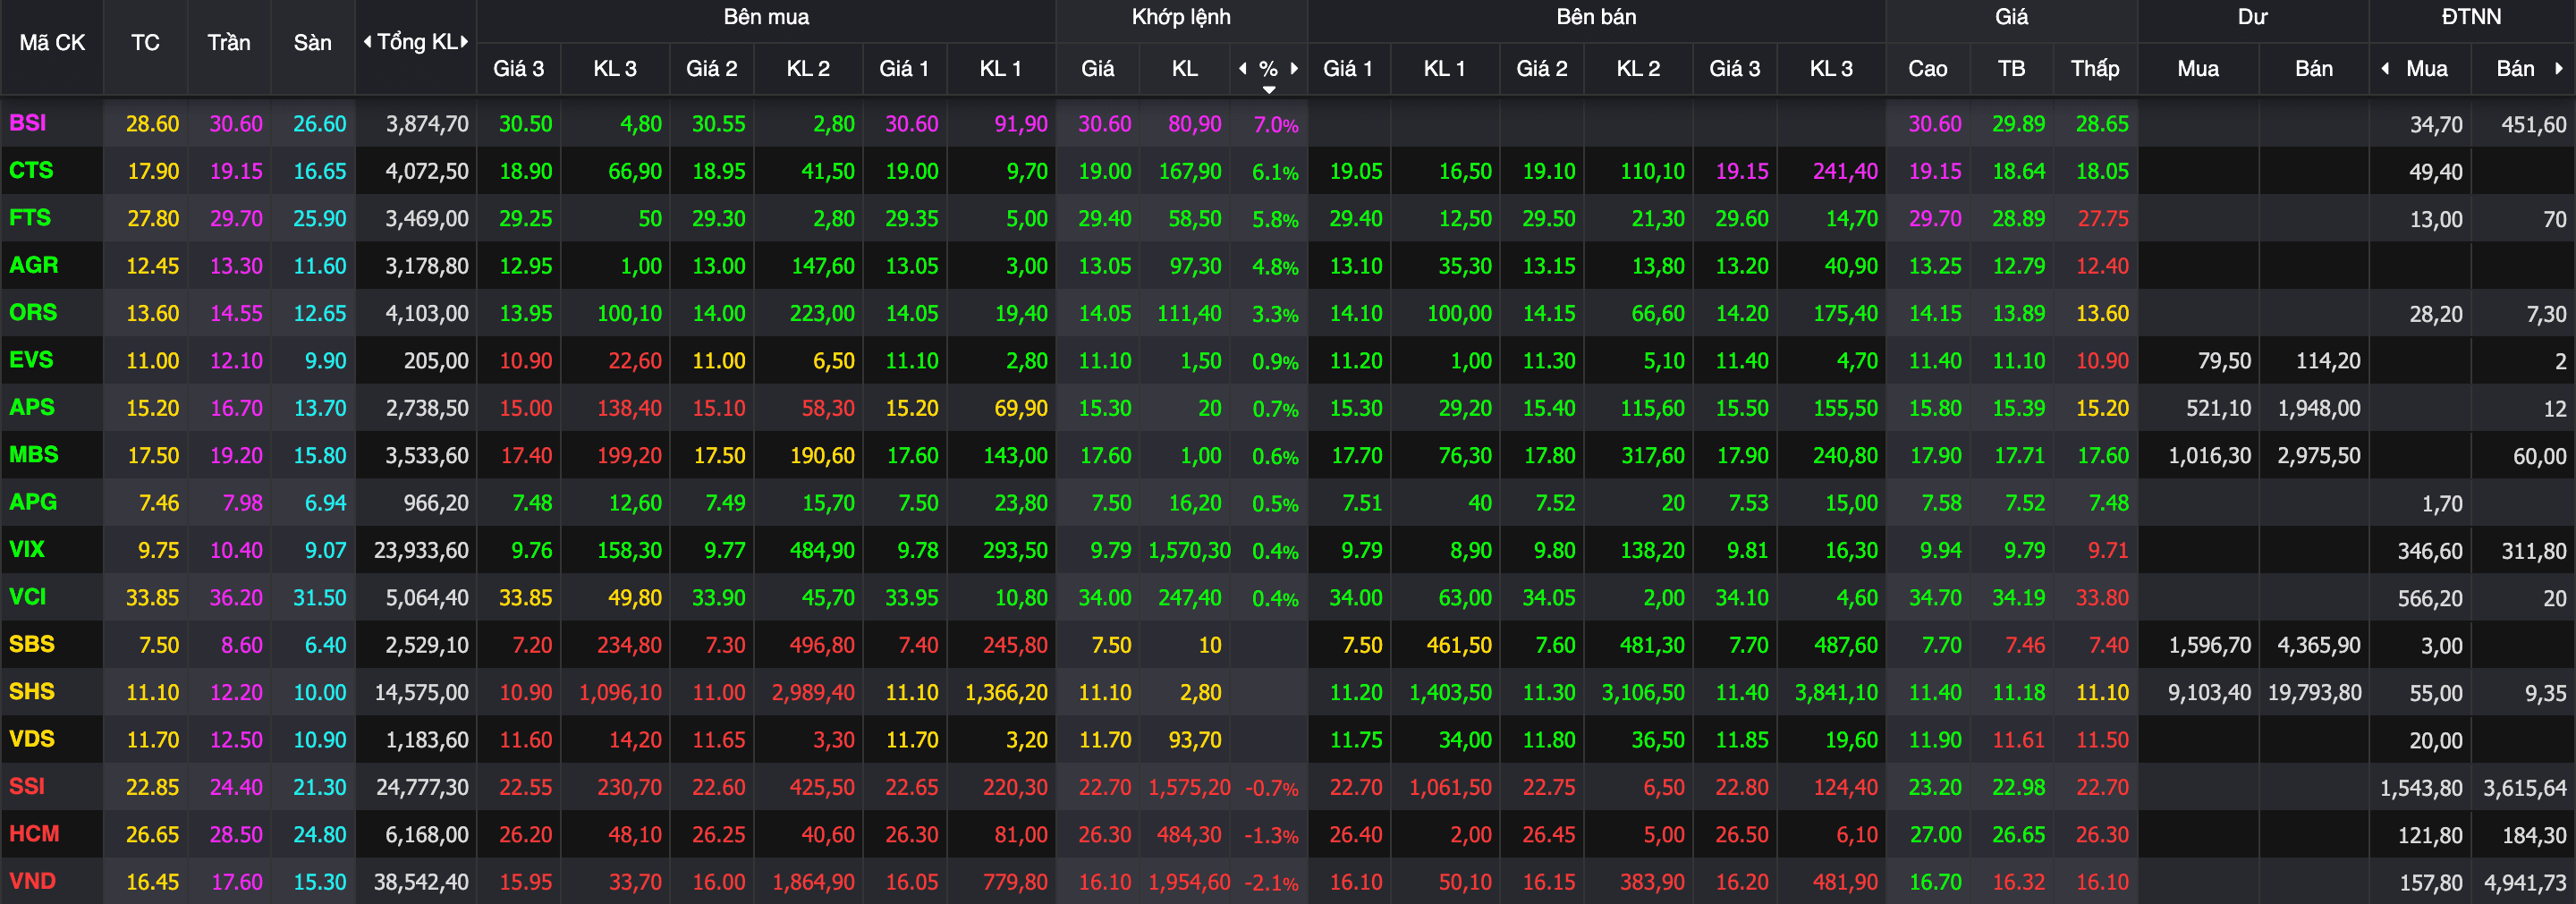Open the HCM stock symbol
2576x904 pixels.
click(x=34, y=833)
